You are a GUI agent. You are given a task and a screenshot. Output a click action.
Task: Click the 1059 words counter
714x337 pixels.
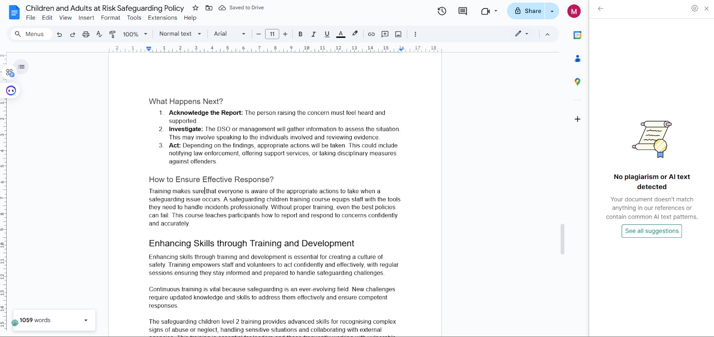[x=35, y=320]
